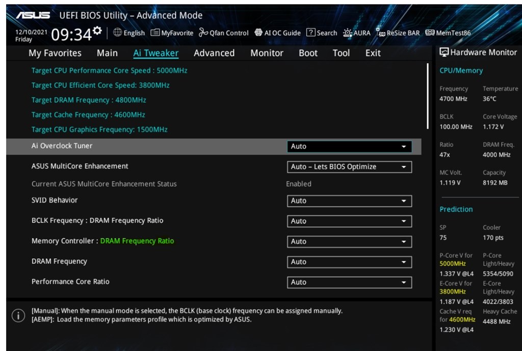Click Prediction heading in Hardware Monitor
522x351 pixels.
point(456,209)
